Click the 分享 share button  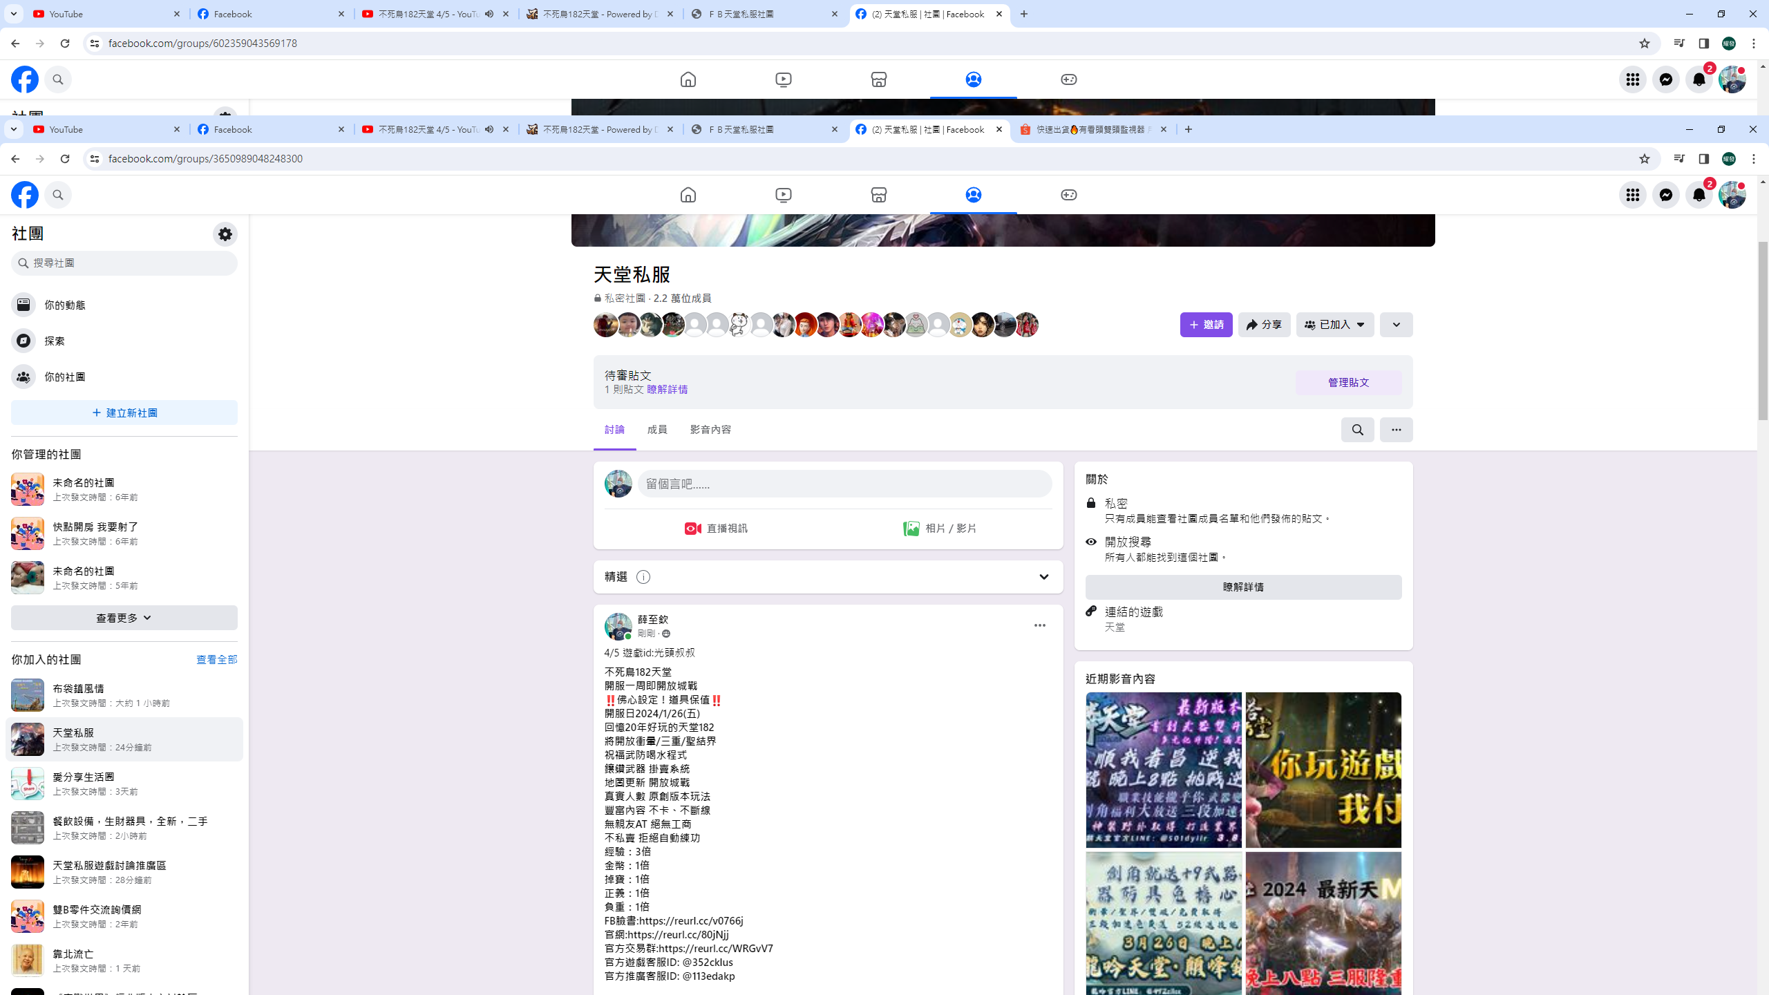coord(1265,325)
